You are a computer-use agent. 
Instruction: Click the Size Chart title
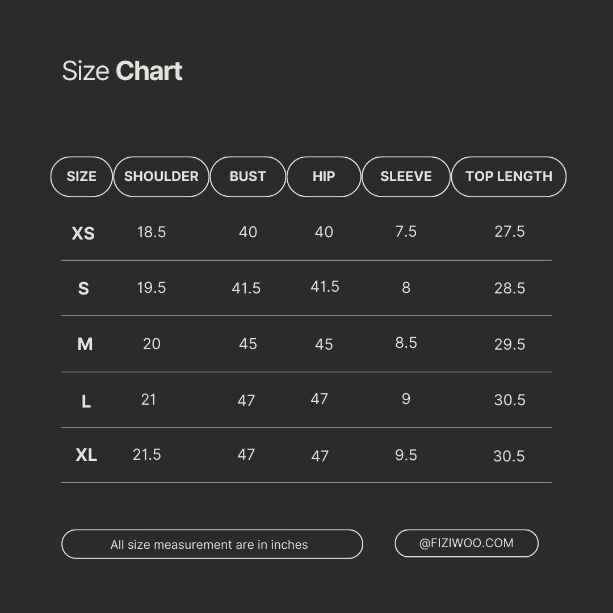point(122,71)
